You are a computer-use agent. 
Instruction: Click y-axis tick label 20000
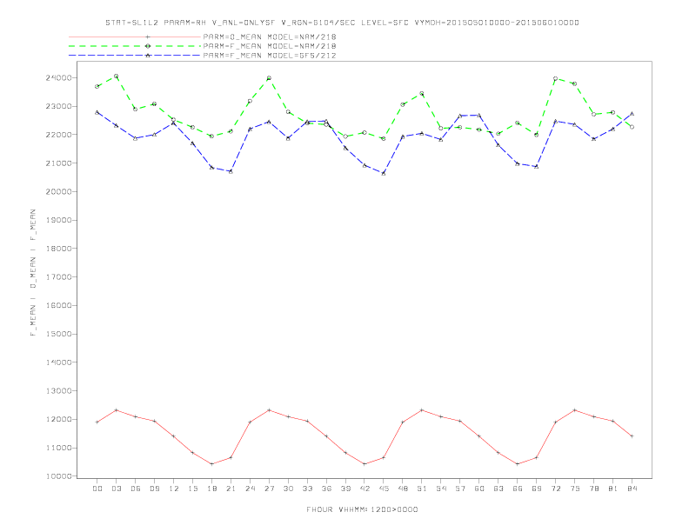pyautogui.click(x=59, y=192)
